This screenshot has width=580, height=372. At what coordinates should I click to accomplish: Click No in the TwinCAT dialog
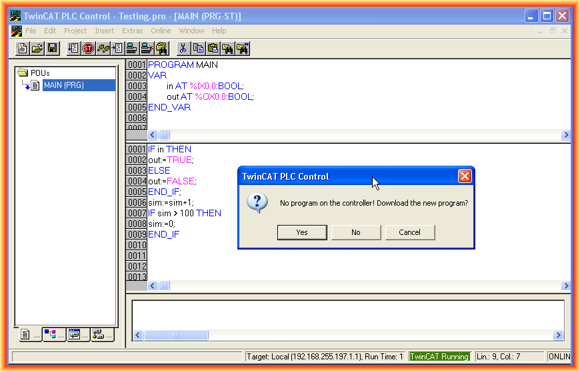tap(356, 232)
